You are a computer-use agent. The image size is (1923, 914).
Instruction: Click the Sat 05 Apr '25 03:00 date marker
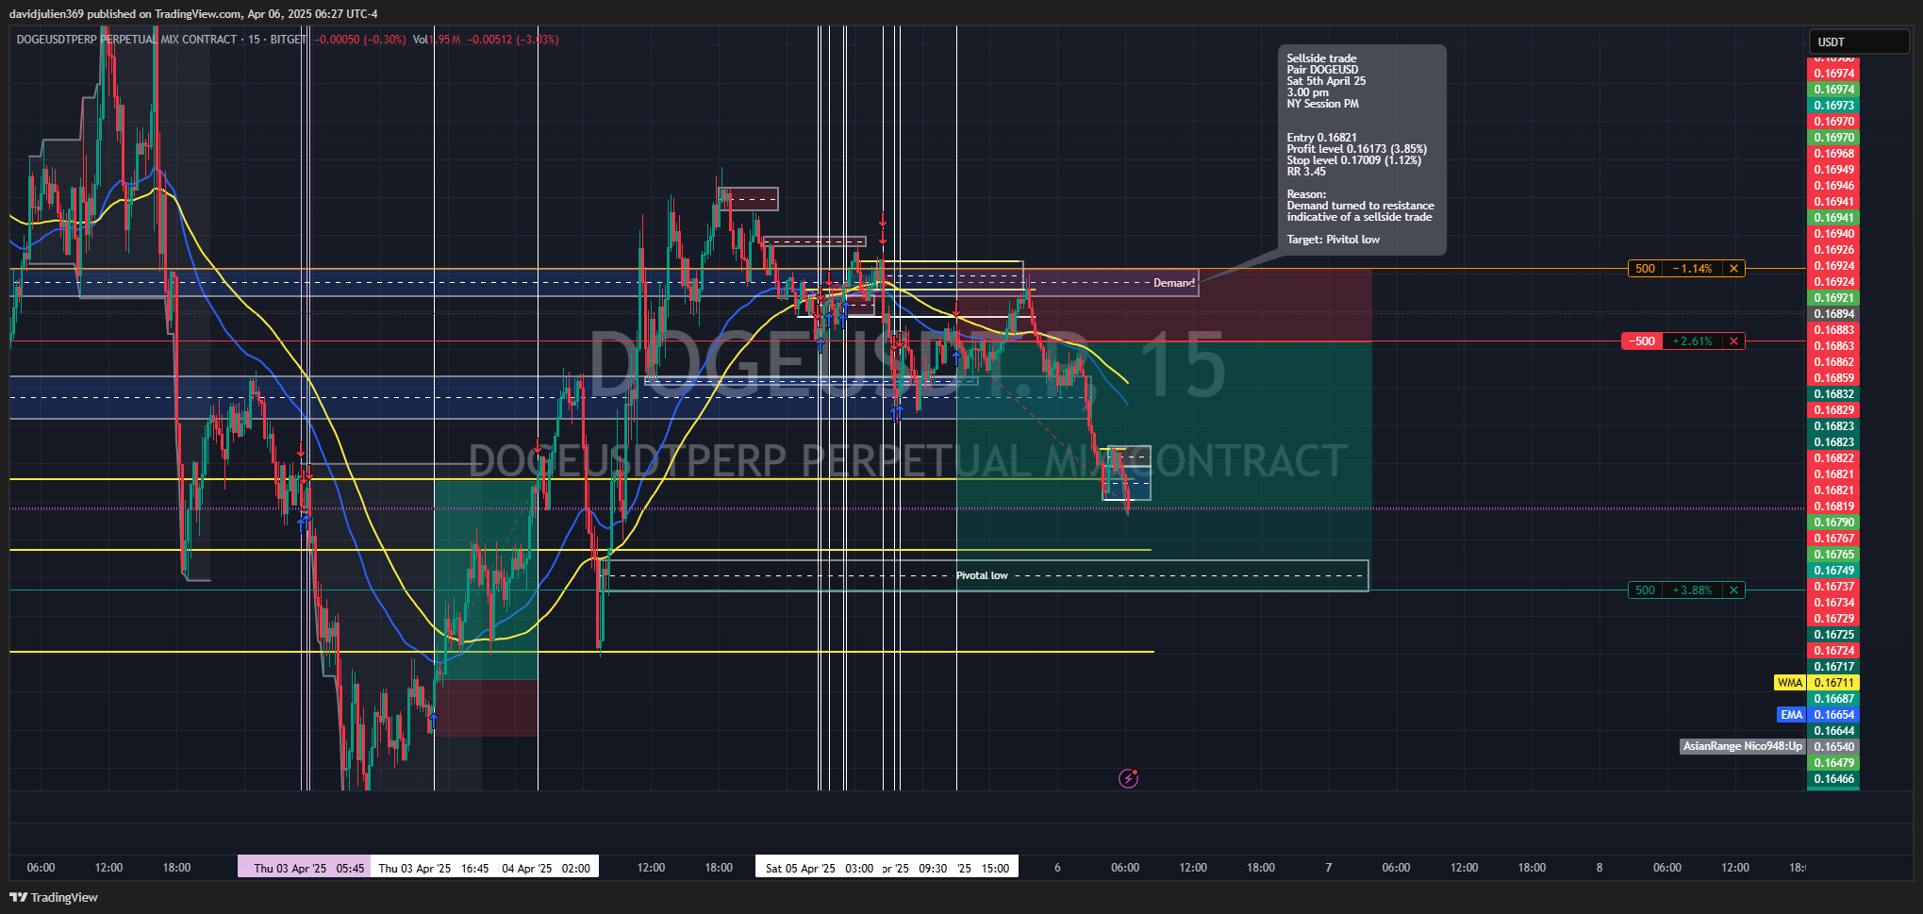(819, 868)
